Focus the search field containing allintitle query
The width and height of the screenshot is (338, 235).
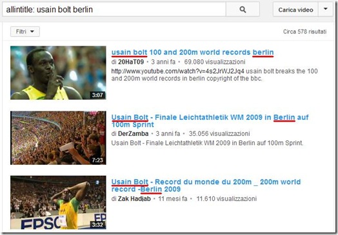click(114, 10)
